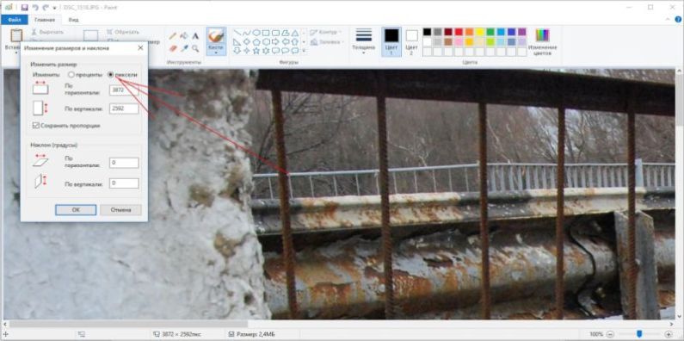Choose the right triangle shape
The width and height of the screenshot is (684, 341).
coord(237,42)
